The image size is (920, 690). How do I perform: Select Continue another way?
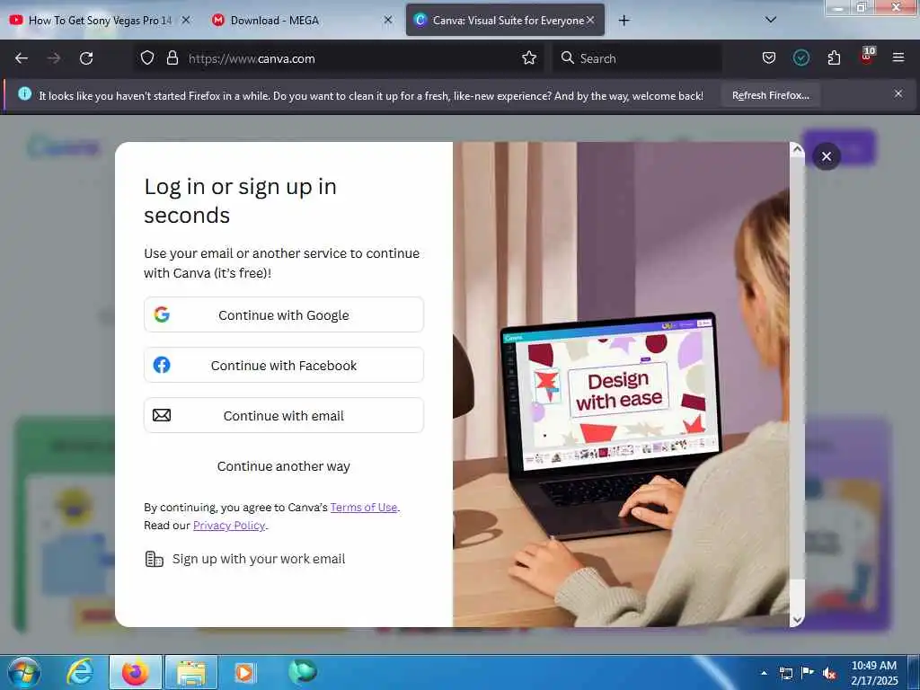pos(283,466)
